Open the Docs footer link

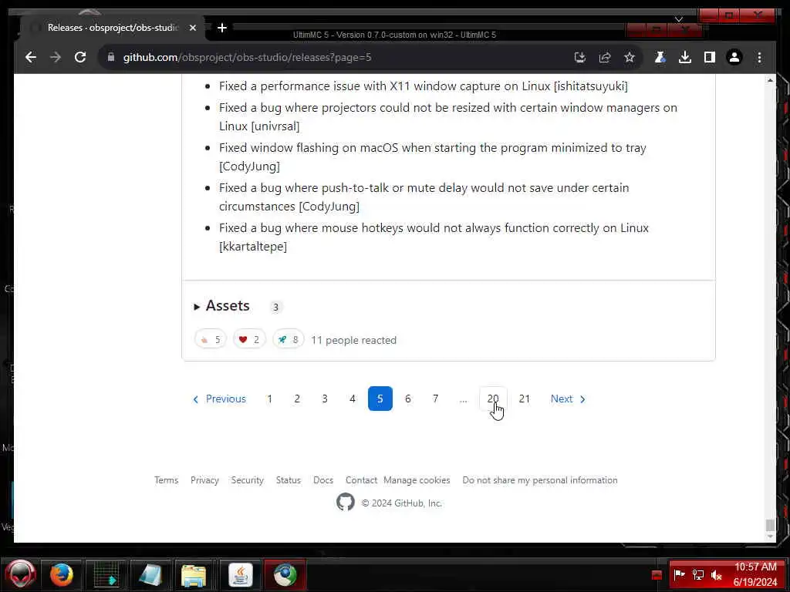[x=323, y=480]
